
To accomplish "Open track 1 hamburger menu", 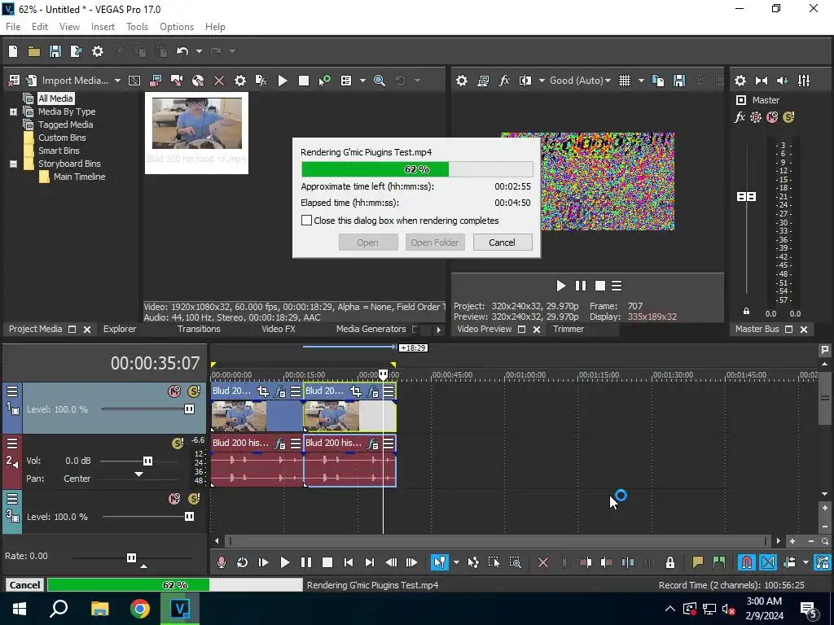I will [x=12, y=391].
